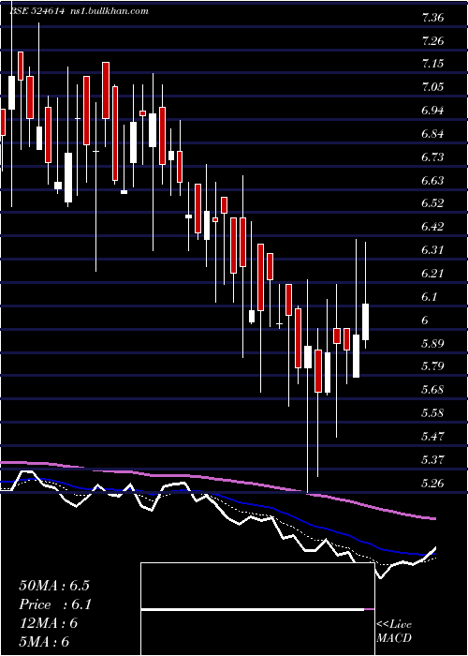Click the 5.89 price axis label

tap(432, 344)
